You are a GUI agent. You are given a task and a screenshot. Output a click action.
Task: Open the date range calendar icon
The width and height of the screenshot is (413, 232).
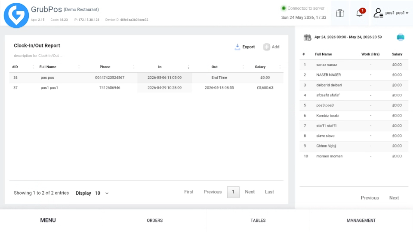pos(307,37)
